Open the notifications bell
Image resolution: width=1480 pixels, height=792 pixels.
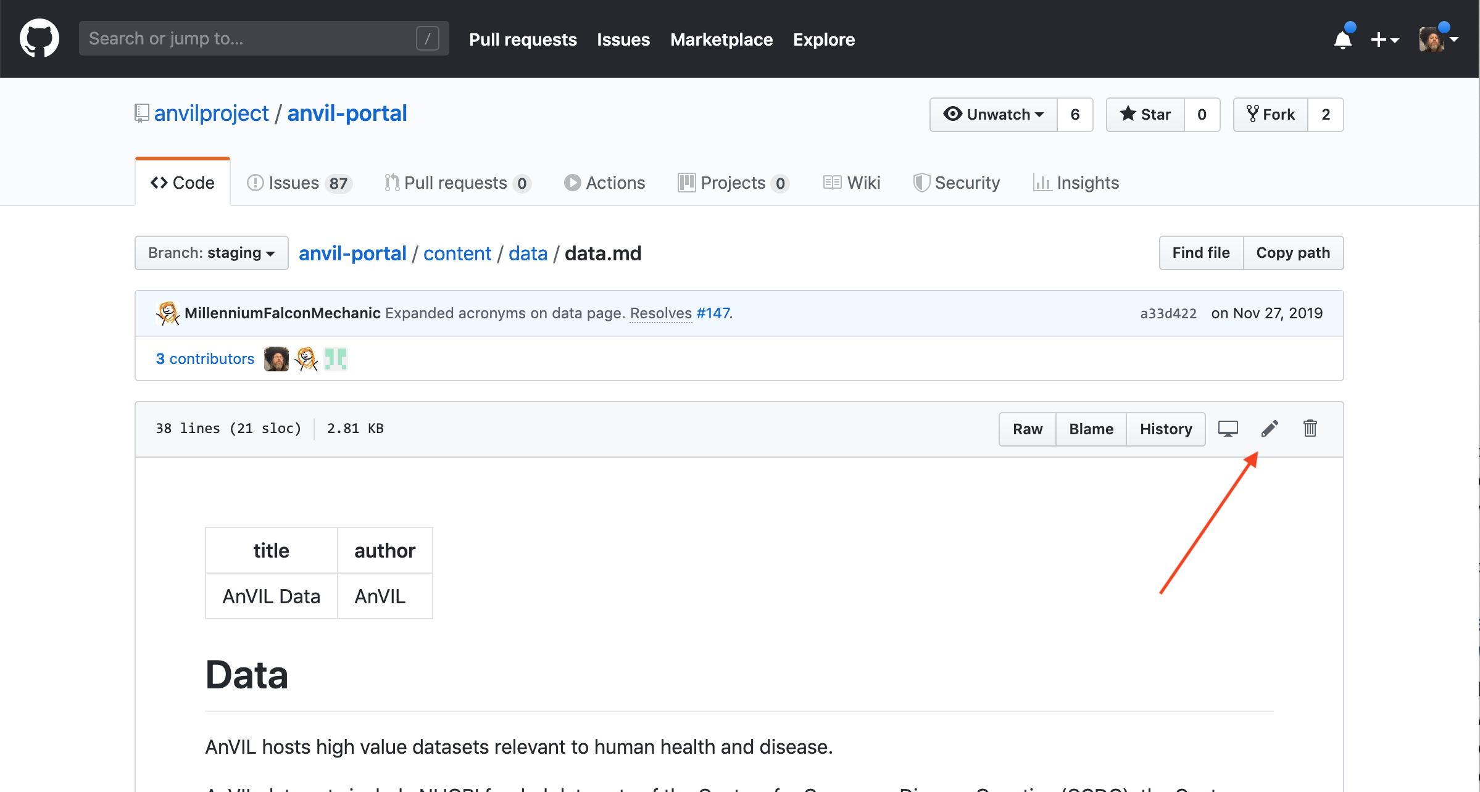pos(1344,39)
